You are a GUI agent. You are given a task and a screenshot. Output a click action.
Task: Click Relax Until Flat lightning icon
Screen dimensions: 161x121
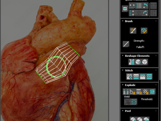[138, 62]
